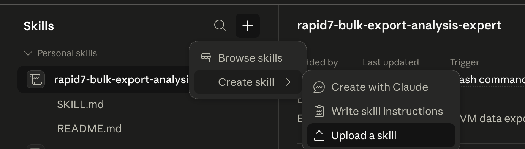Select Write skill instructions option
This screenshot has width=525, height=149.
click(x=381, y=111)
